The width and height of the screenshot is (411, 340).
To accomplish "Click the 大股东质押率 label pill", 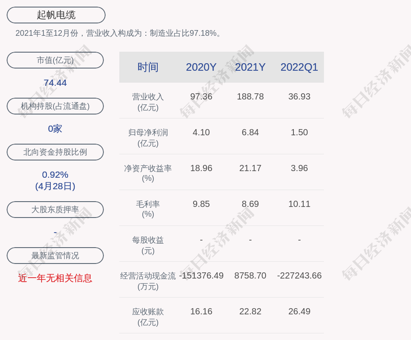I will click(55, 210).
